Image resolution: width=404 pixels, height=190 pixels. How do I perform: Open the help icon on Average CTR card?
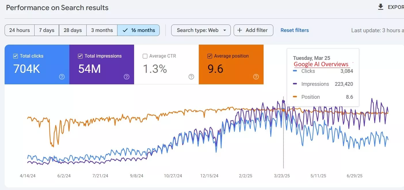(x=191, y=77)
